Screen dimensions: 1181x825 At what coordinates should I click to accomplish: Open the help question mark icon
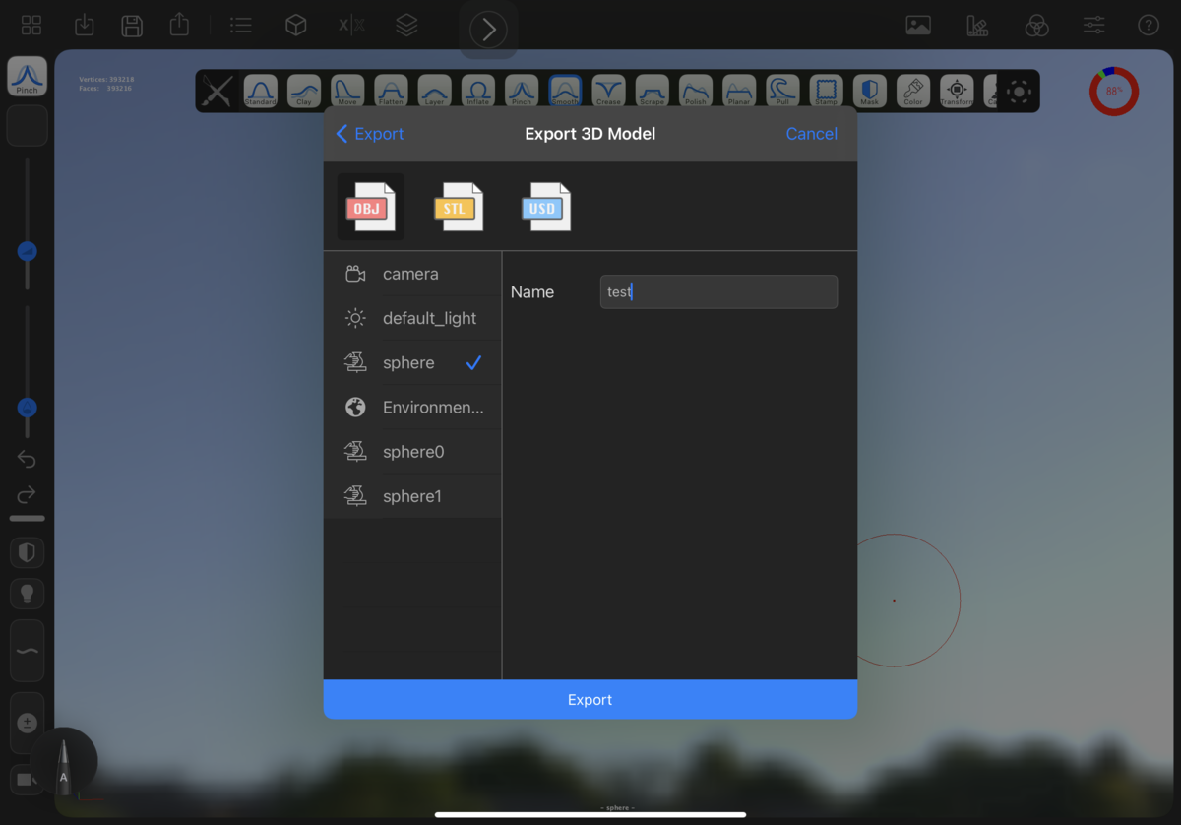tap(1149, 26)
